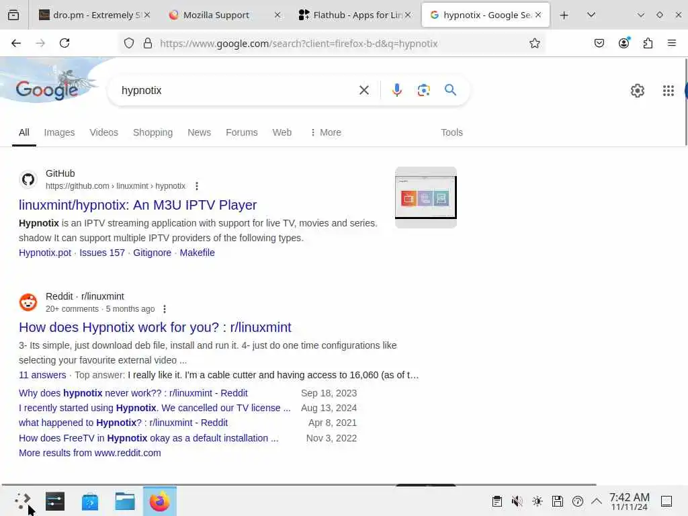This screenshot has height=516, width=688.
Task: Open the KDE application launcher
Action: point(22,501)
